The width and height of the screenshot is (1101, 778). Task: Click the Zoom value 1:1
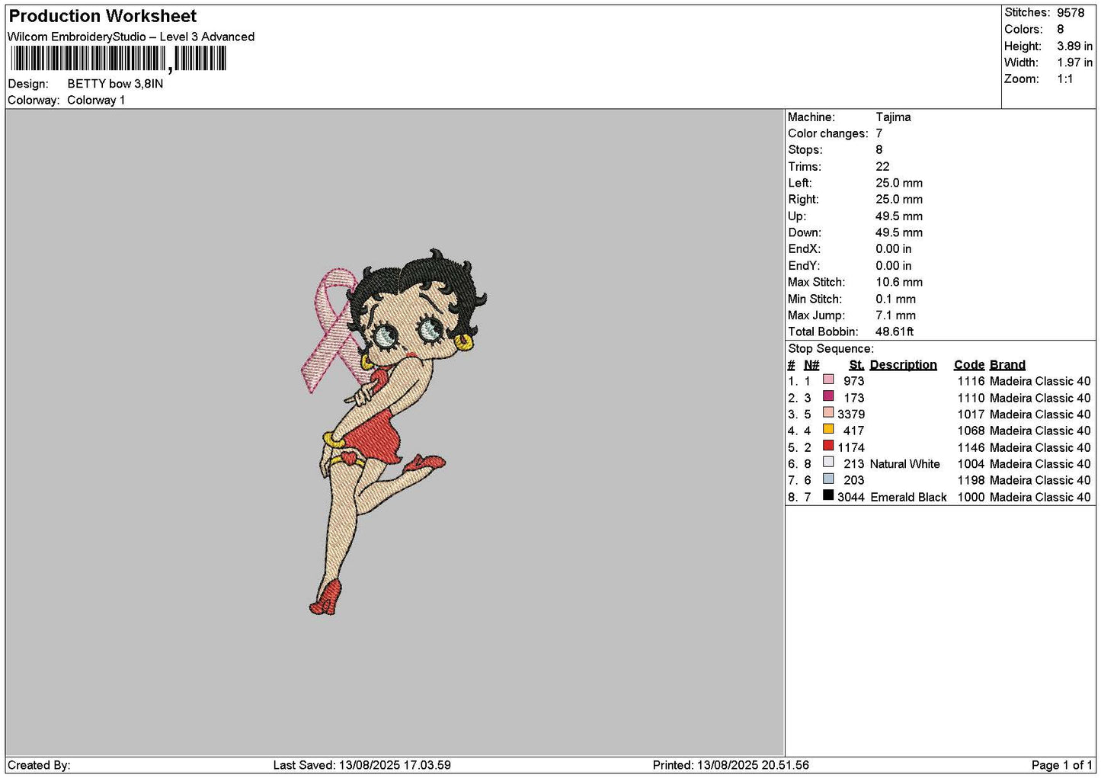1065,79
